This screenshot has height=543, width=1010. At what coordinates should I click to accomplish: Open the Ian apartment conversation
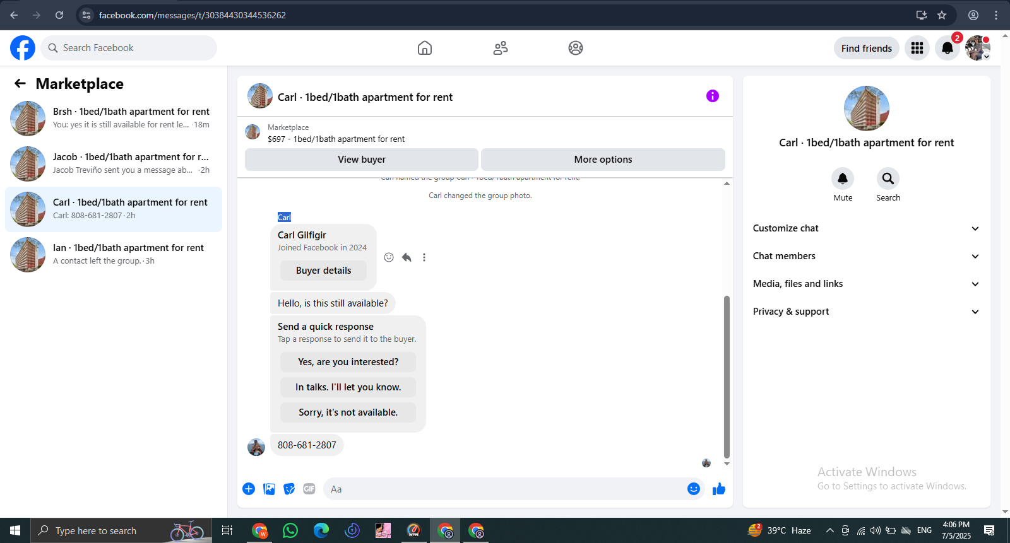coord(114,255)
